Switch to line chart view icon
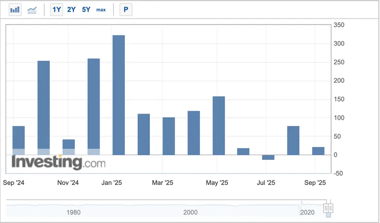This screenshot has width=380, height=223. pyautogui.click(x=32, y=10)
